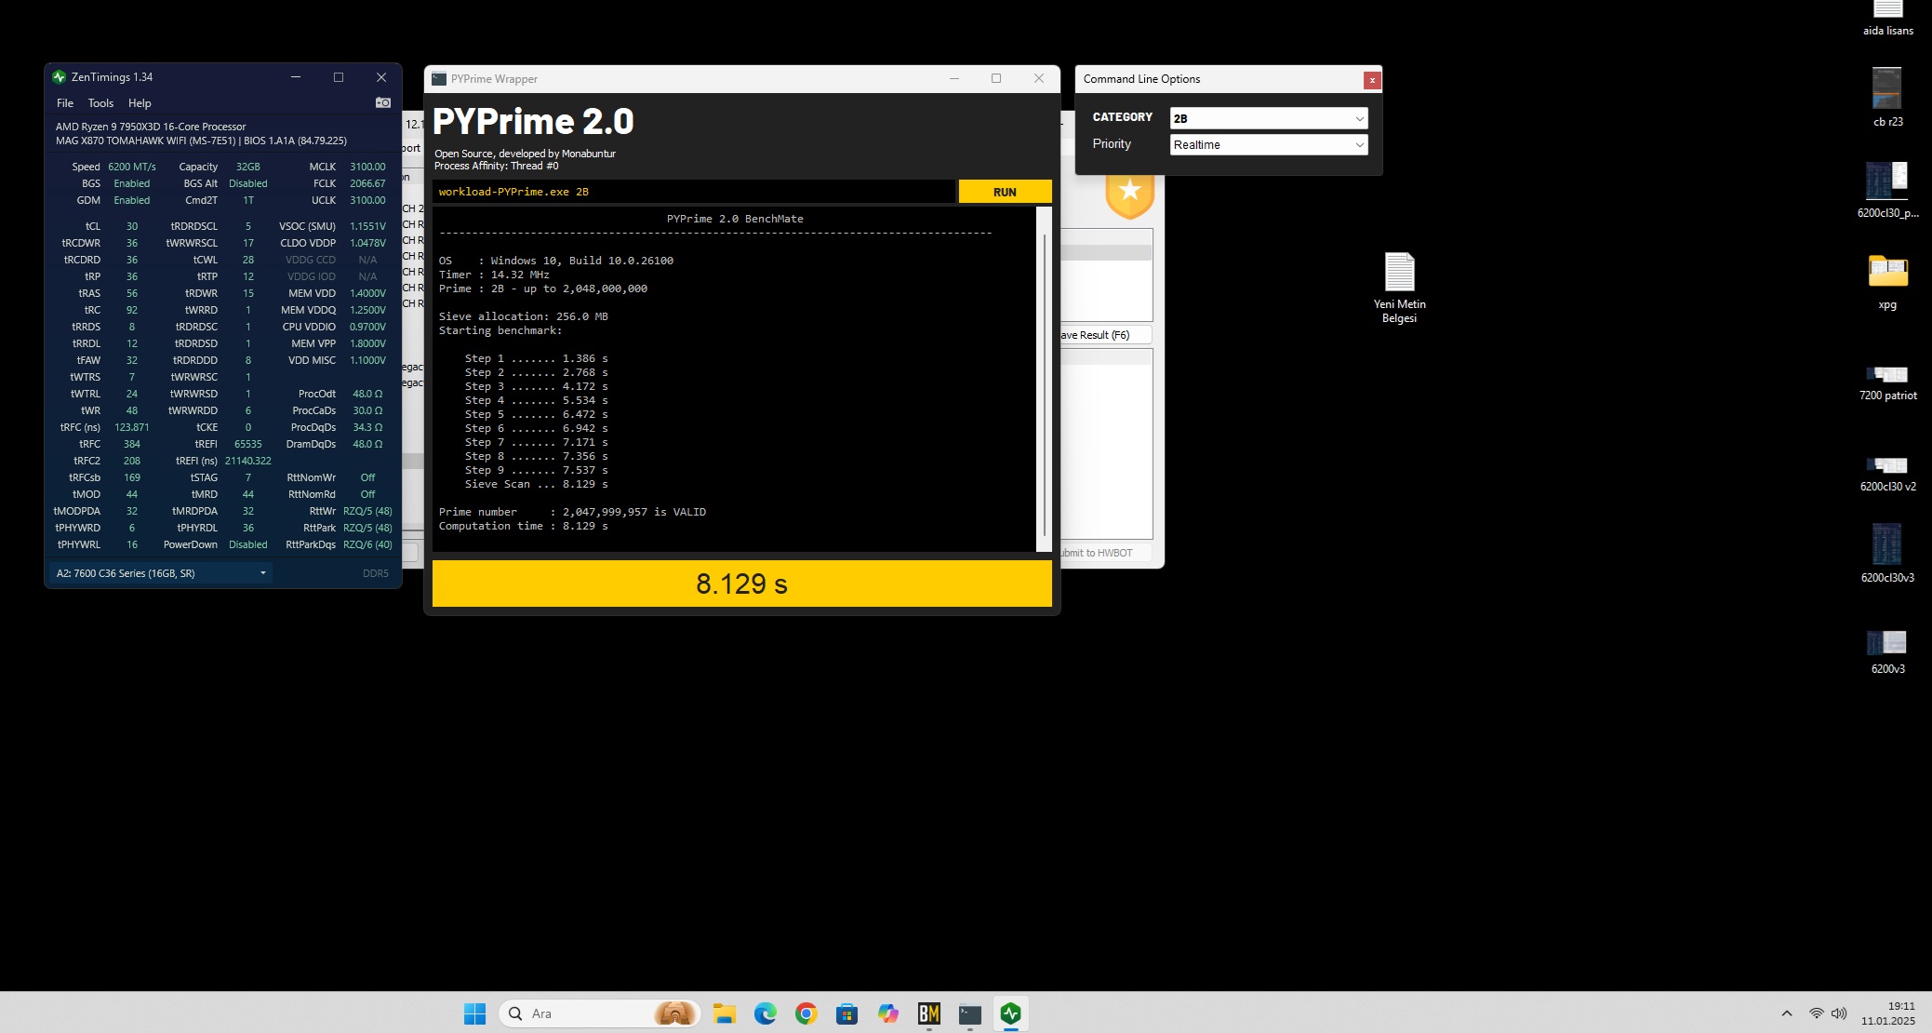Click the Prime number is VALID line

pos(572,512)
